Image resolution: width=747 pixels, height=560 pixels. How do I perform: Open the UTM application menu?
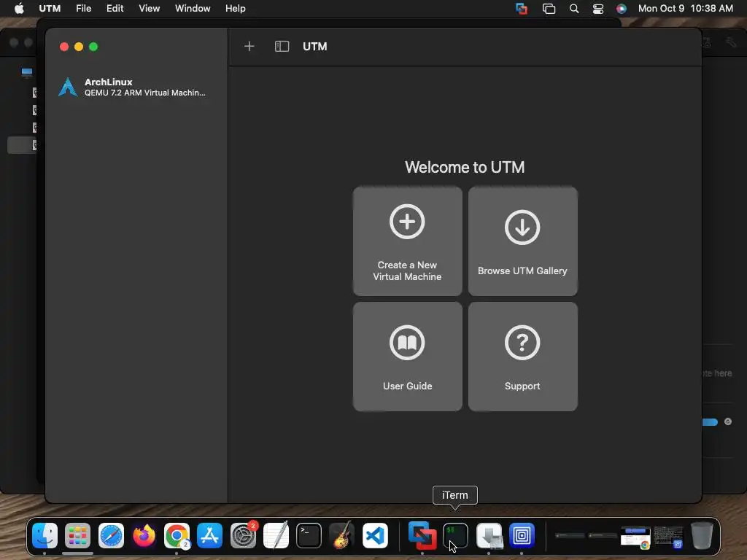tap(50, 9)
